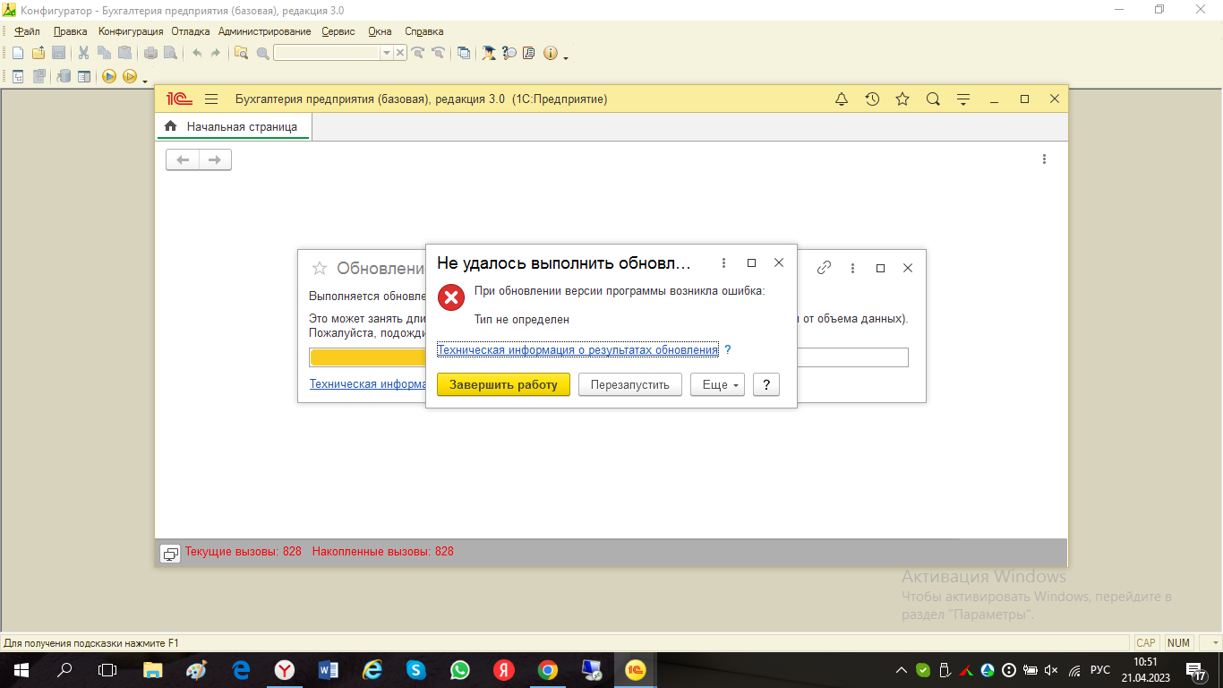
Task: Click the Paste clipboard toolbar icon
Action: coord(124,53)
